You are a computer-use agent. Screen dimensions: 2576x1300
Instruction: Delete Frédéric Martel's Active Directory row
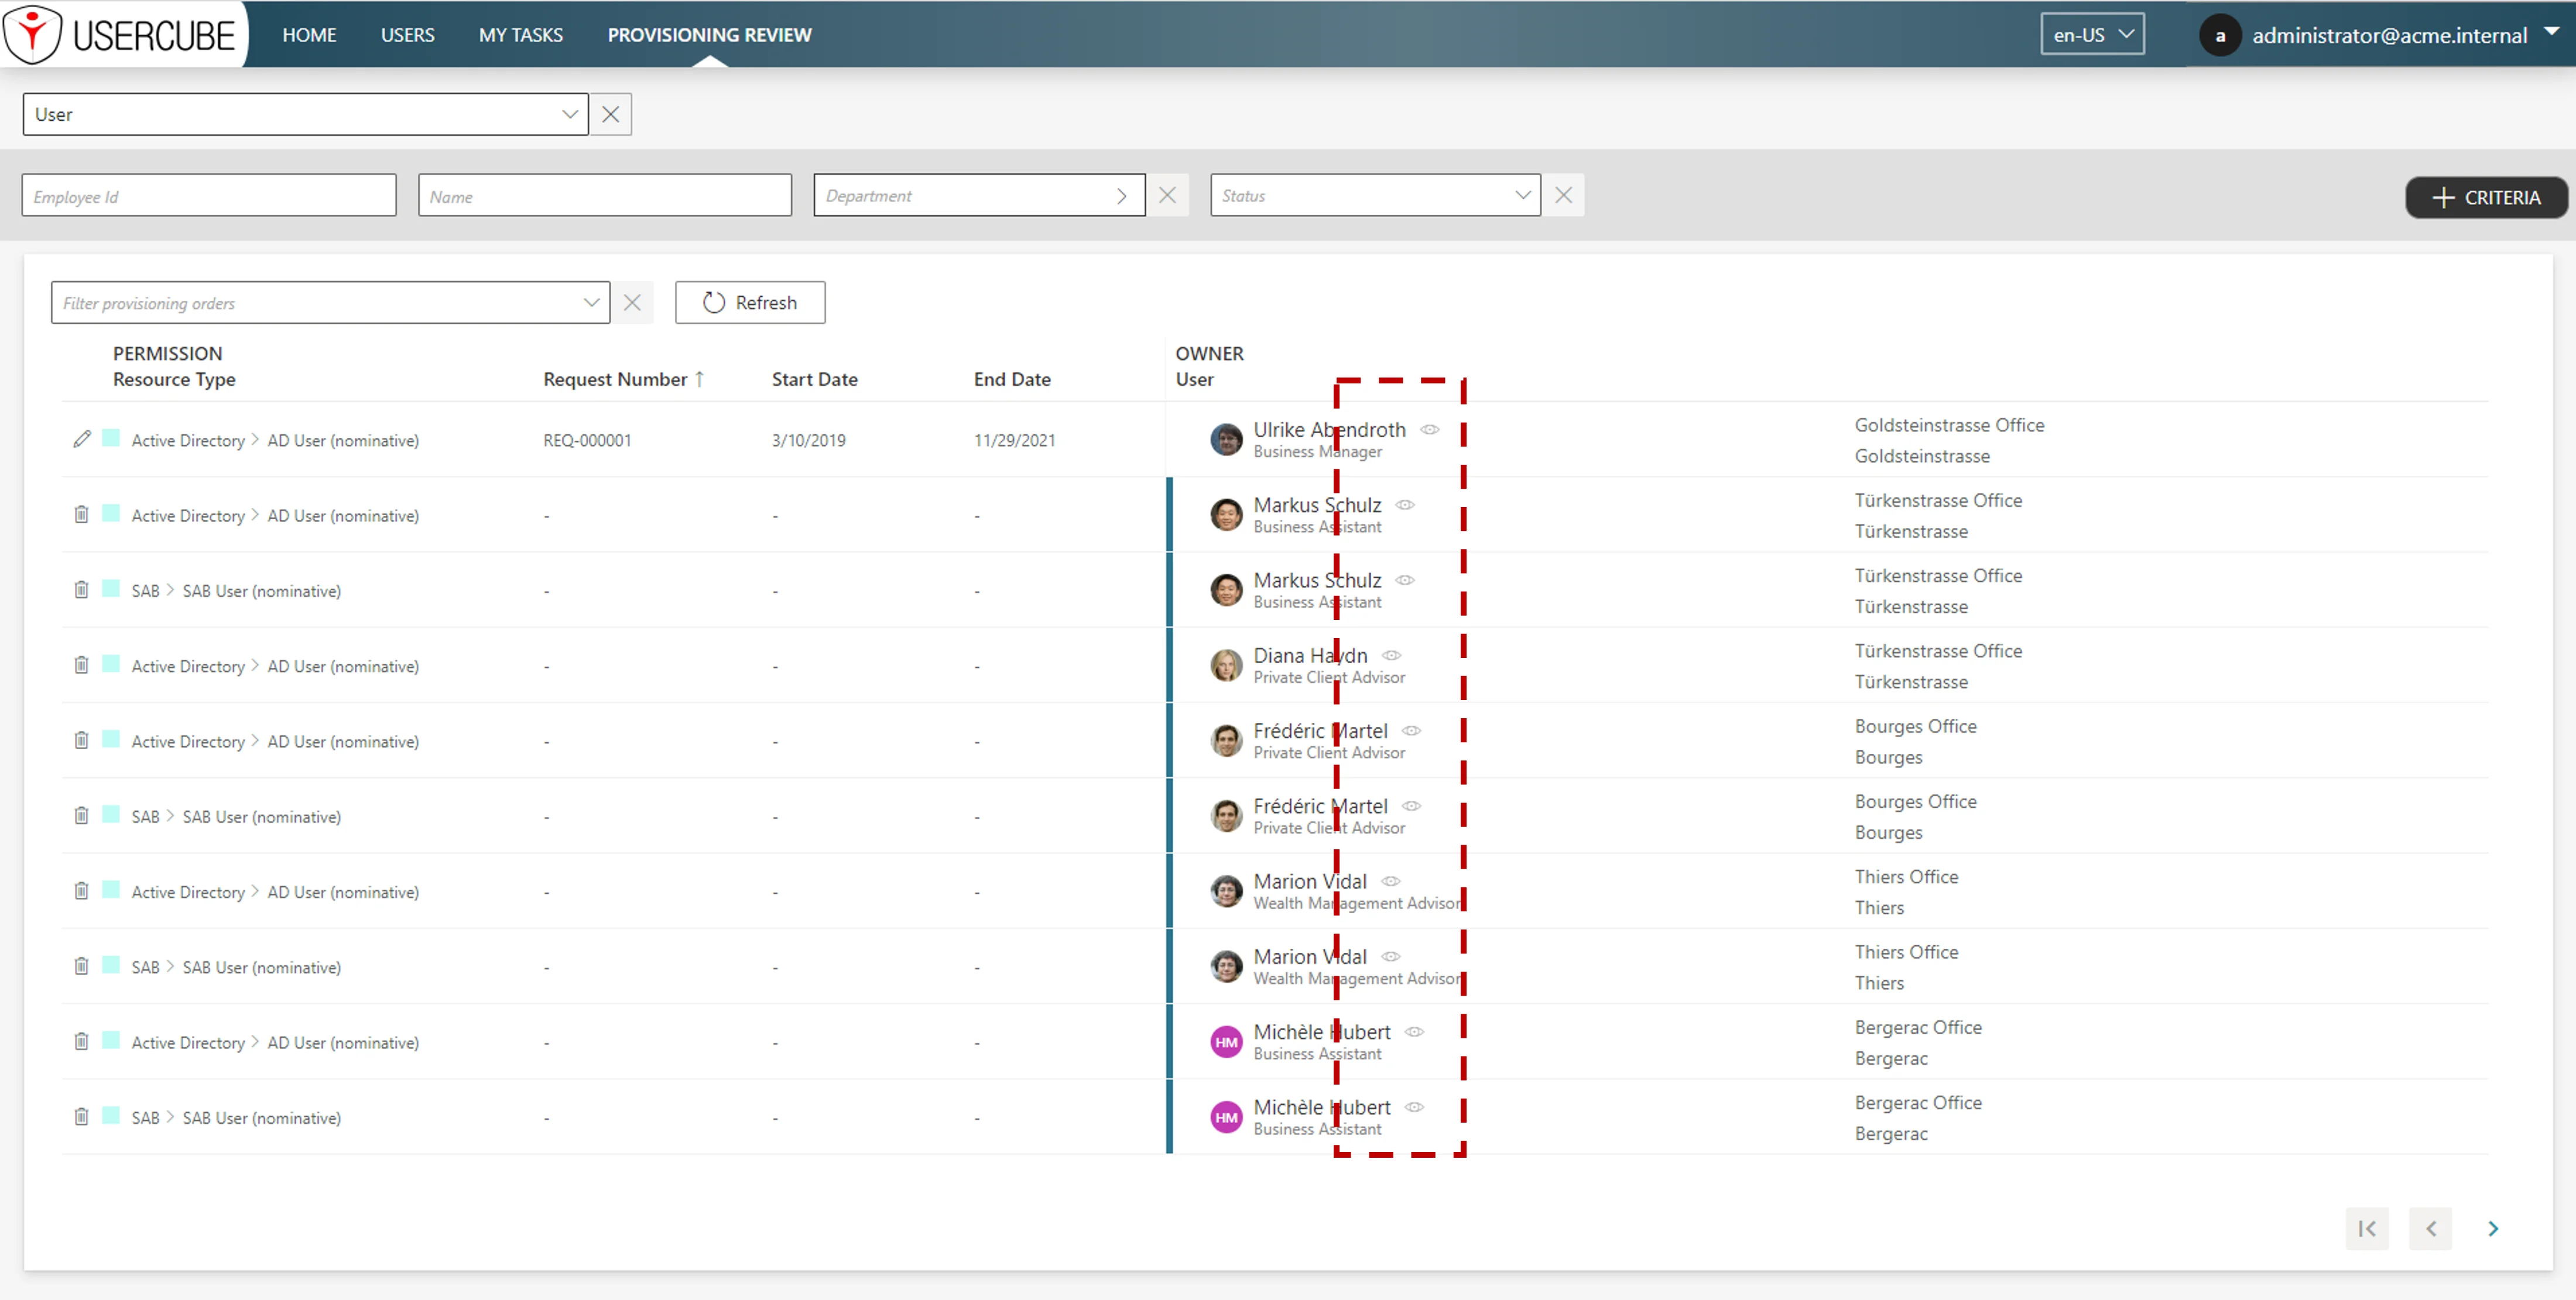pyautogui.click(x=82, y=740)
